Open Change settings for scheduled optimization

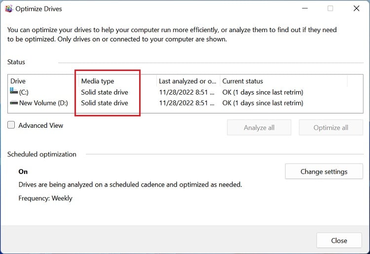pyautogui.click(x=324, y=172)
